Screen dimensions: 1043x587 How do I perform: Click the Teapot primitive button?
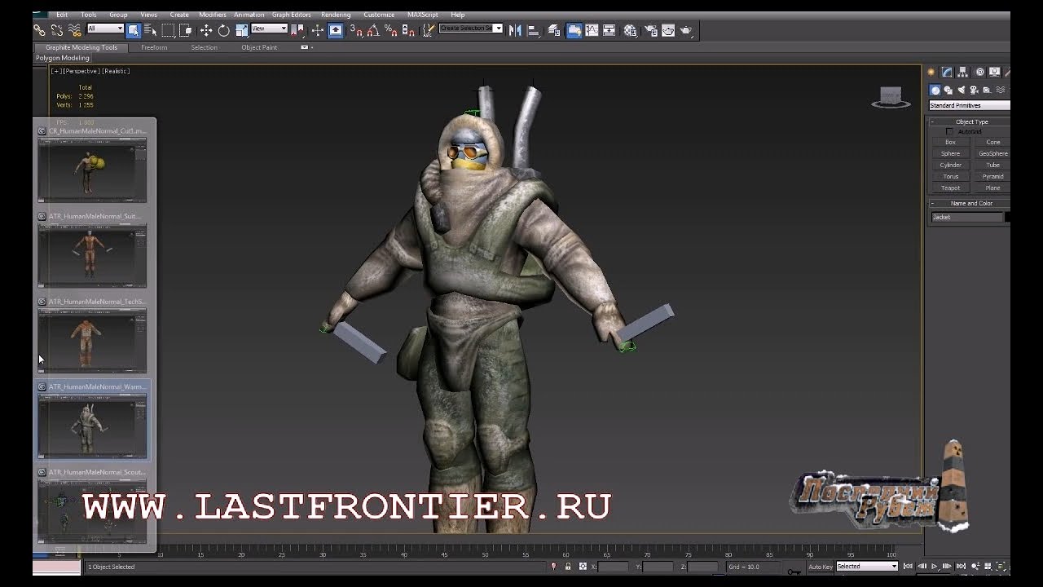(950, 188)
